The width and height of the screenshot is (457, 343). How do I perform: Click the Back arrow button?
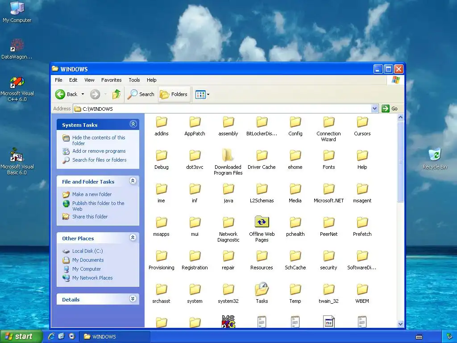click(x=66, y=94)
